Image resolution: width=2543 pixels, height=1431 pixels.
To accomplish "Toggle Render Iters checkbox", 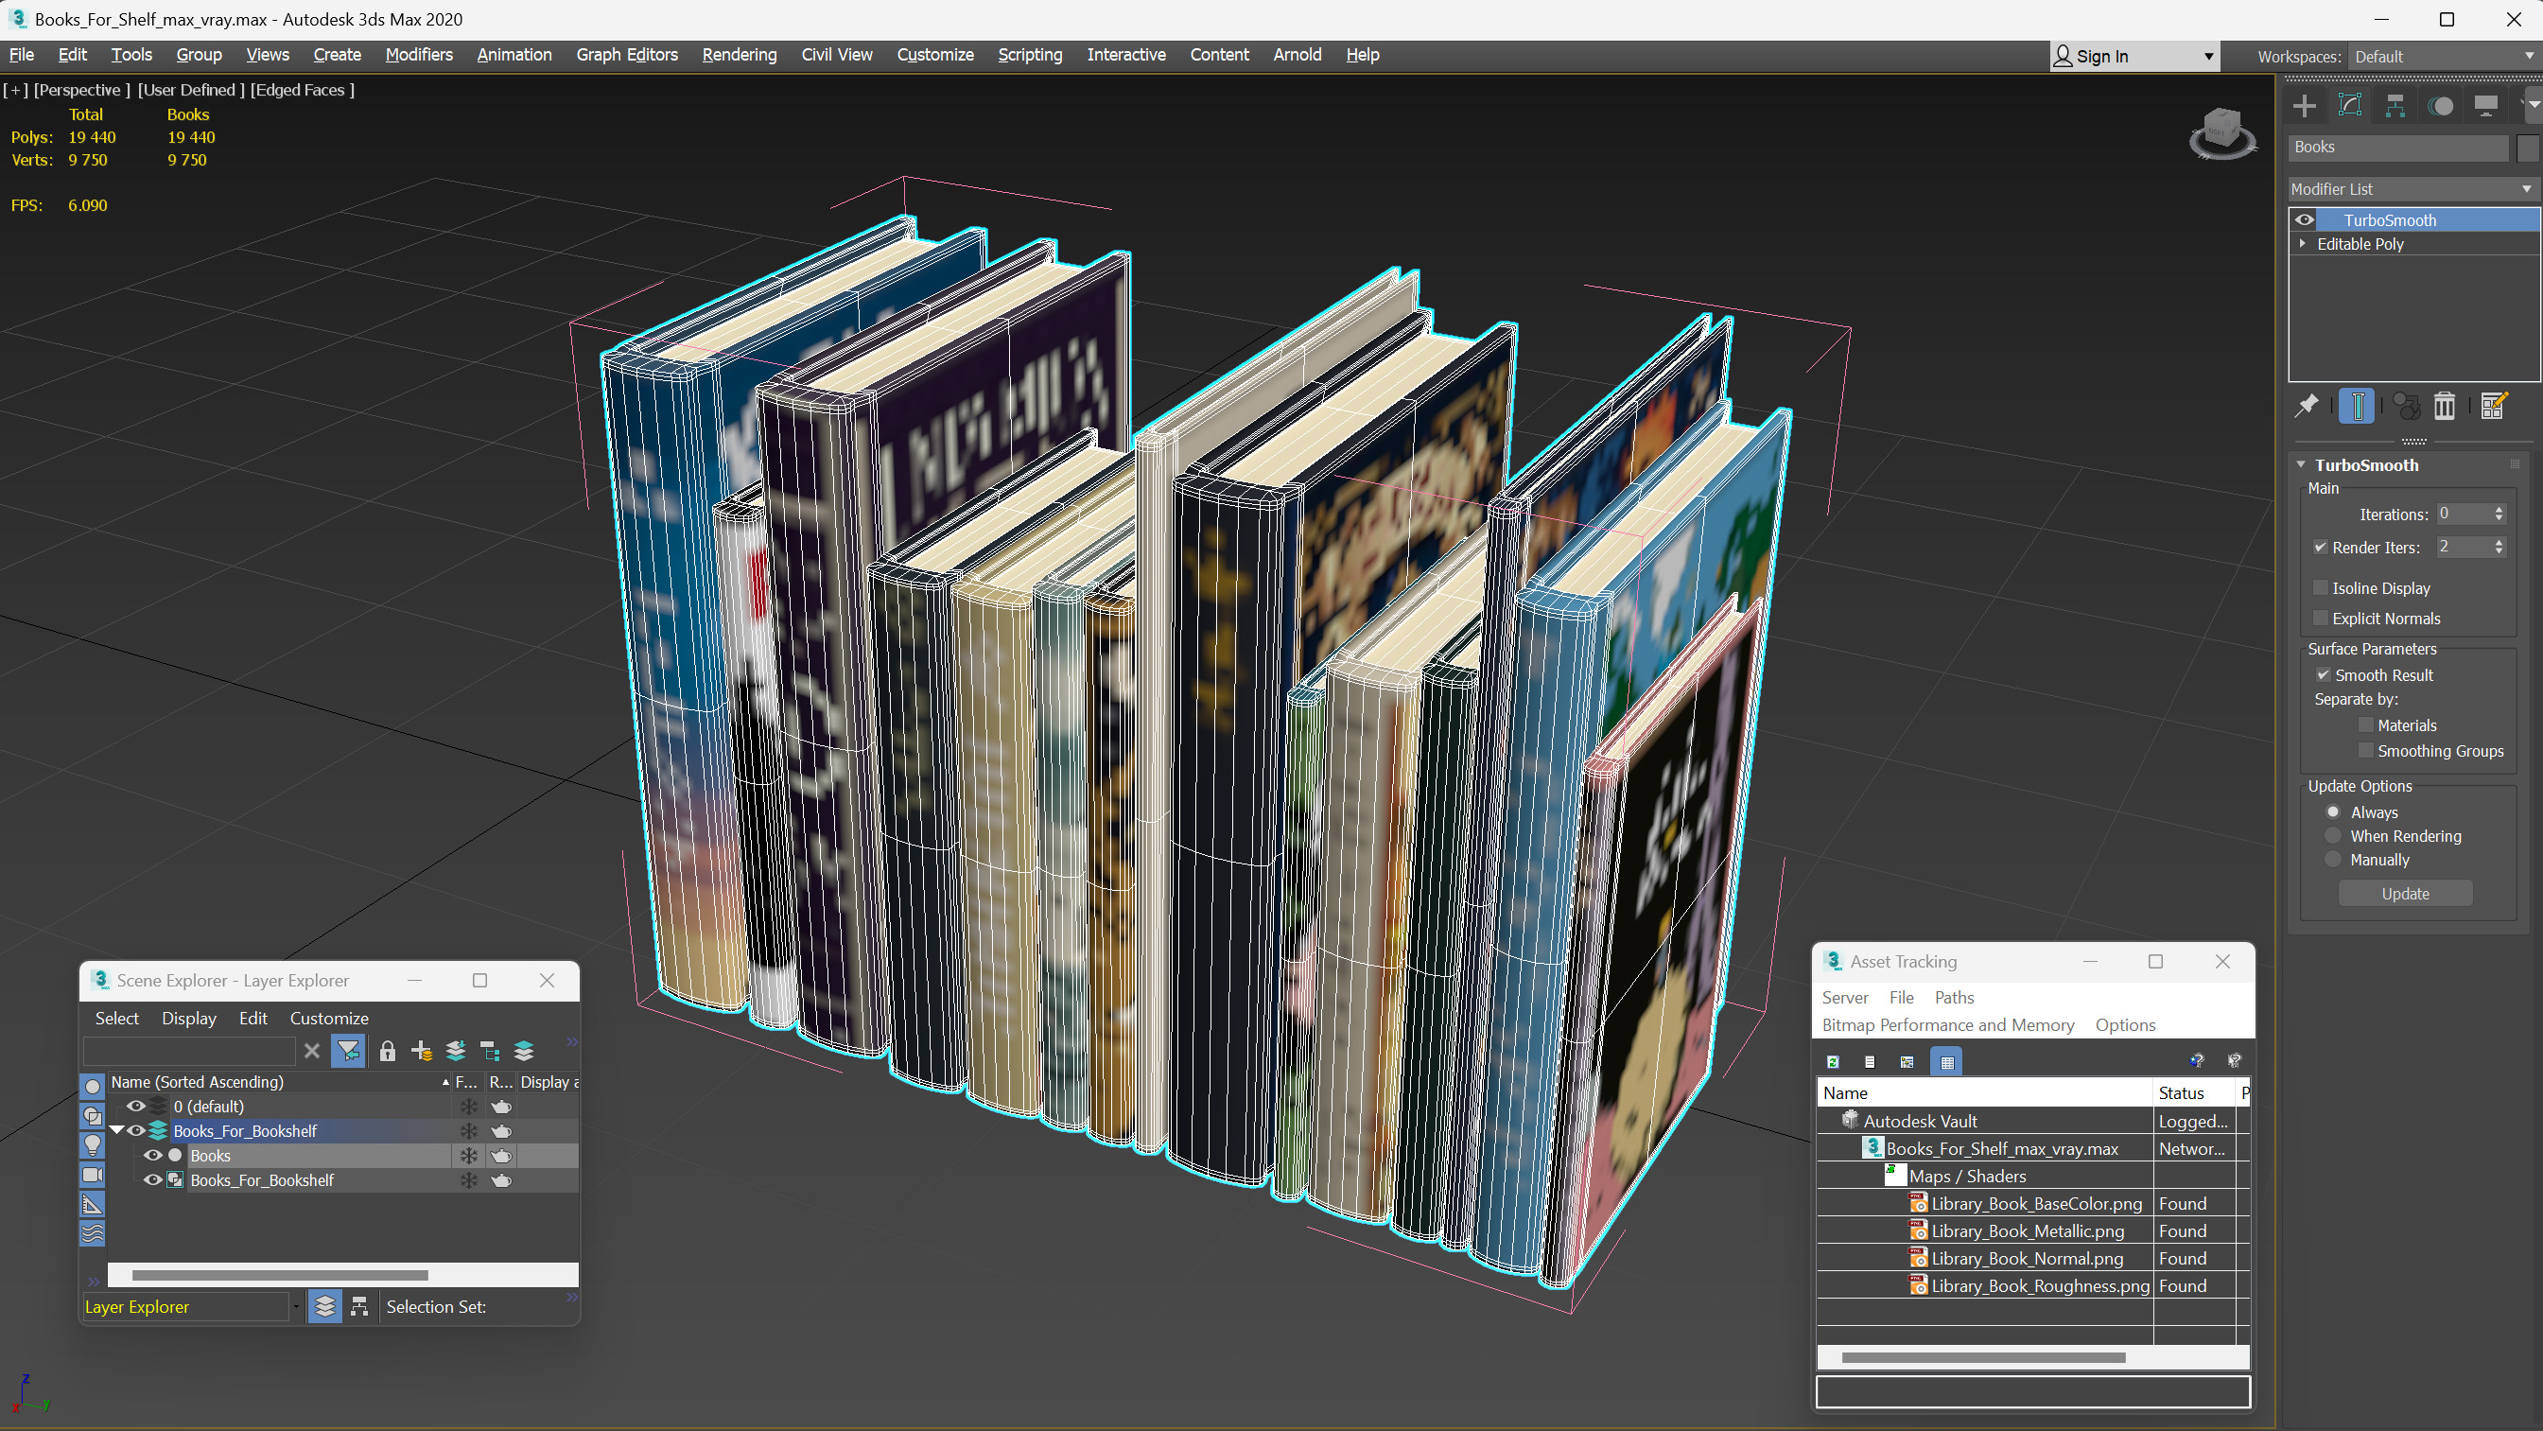I will coord(2321,547).
